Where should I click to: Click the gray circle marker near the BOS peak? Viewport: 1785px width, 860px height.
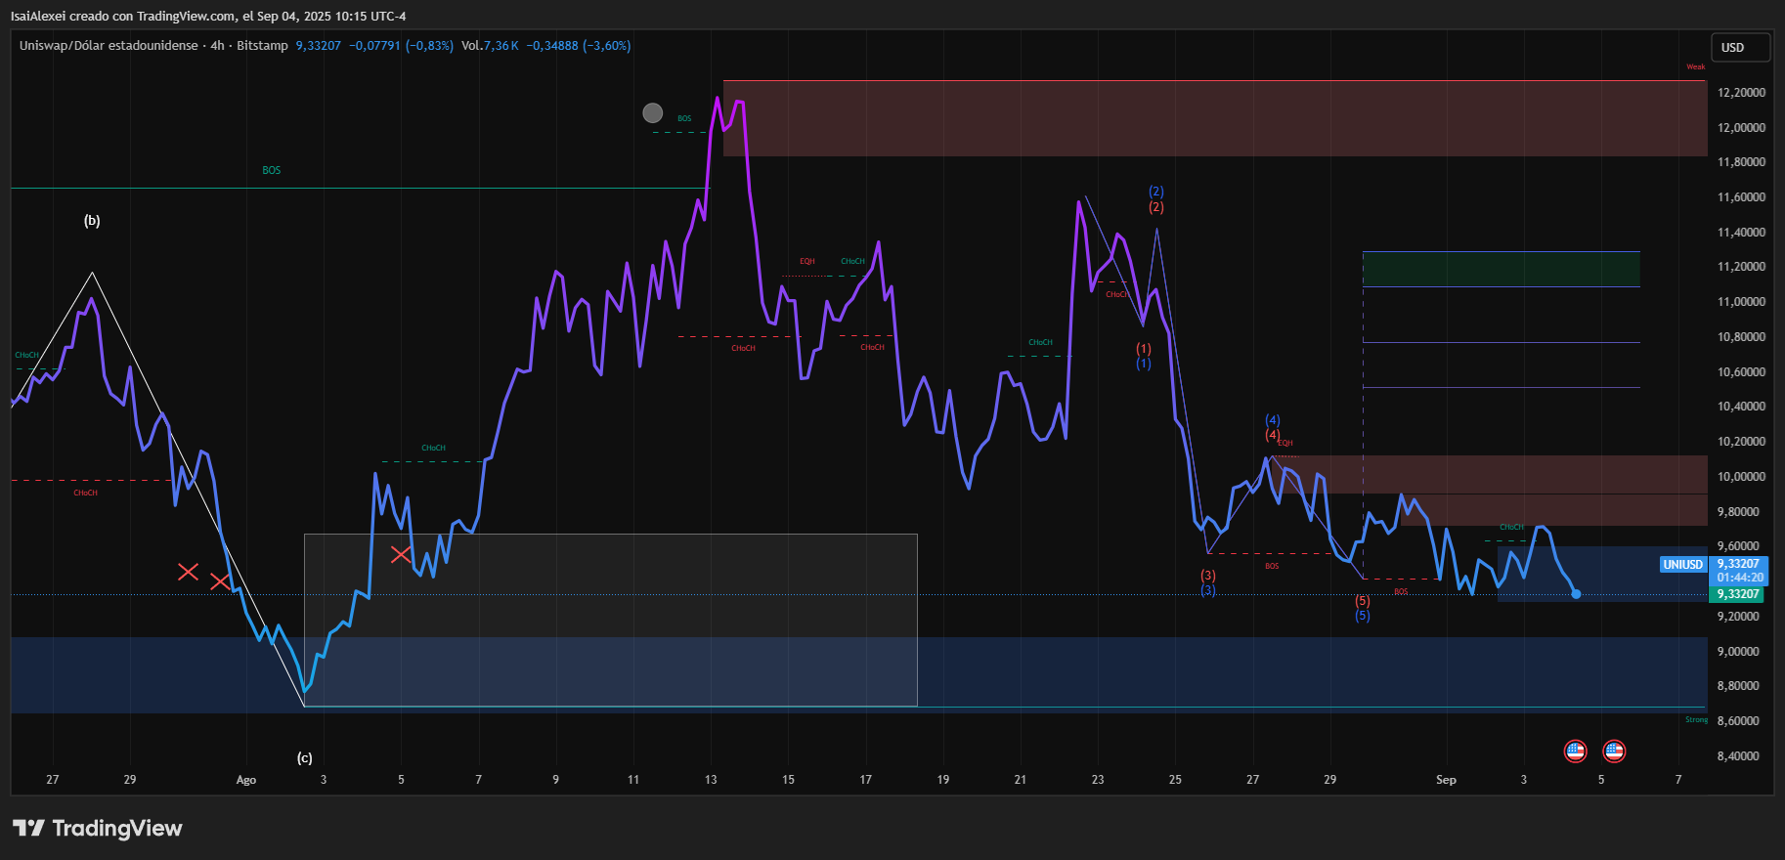pos(652,113)
